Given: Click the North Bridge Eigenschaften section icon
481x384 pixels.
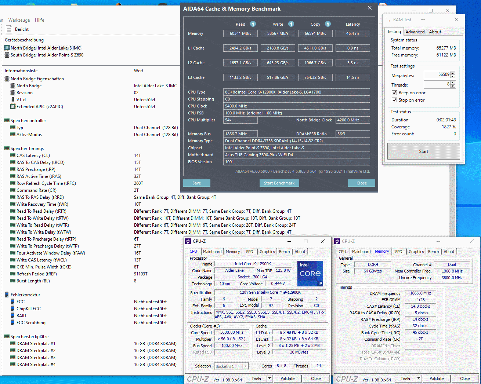Looking at the screenshot, I should 7,79.
